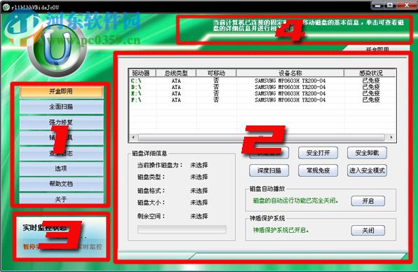Select the C:\ drive row
Viewport: 418px width, 272px height.
(262, 81)
